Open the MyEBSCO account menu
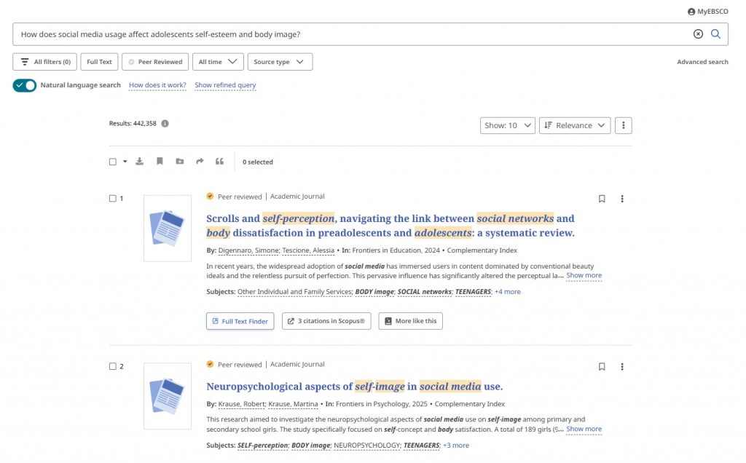The height and width of the screenshot is (463, 746). (x=707, y=12)
